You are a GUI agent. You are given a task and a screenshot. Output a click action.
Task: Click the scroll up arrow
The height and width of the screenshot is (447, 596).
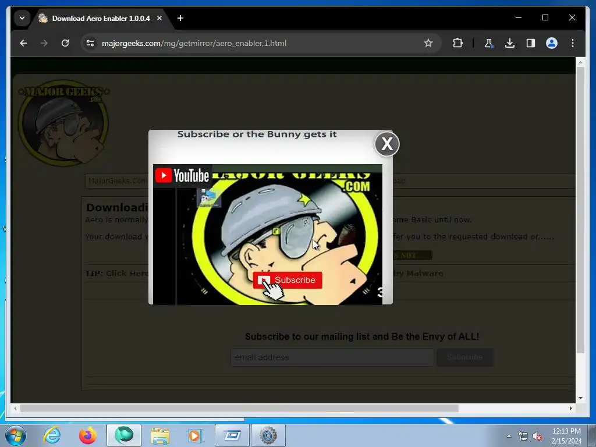coord(580,62)
